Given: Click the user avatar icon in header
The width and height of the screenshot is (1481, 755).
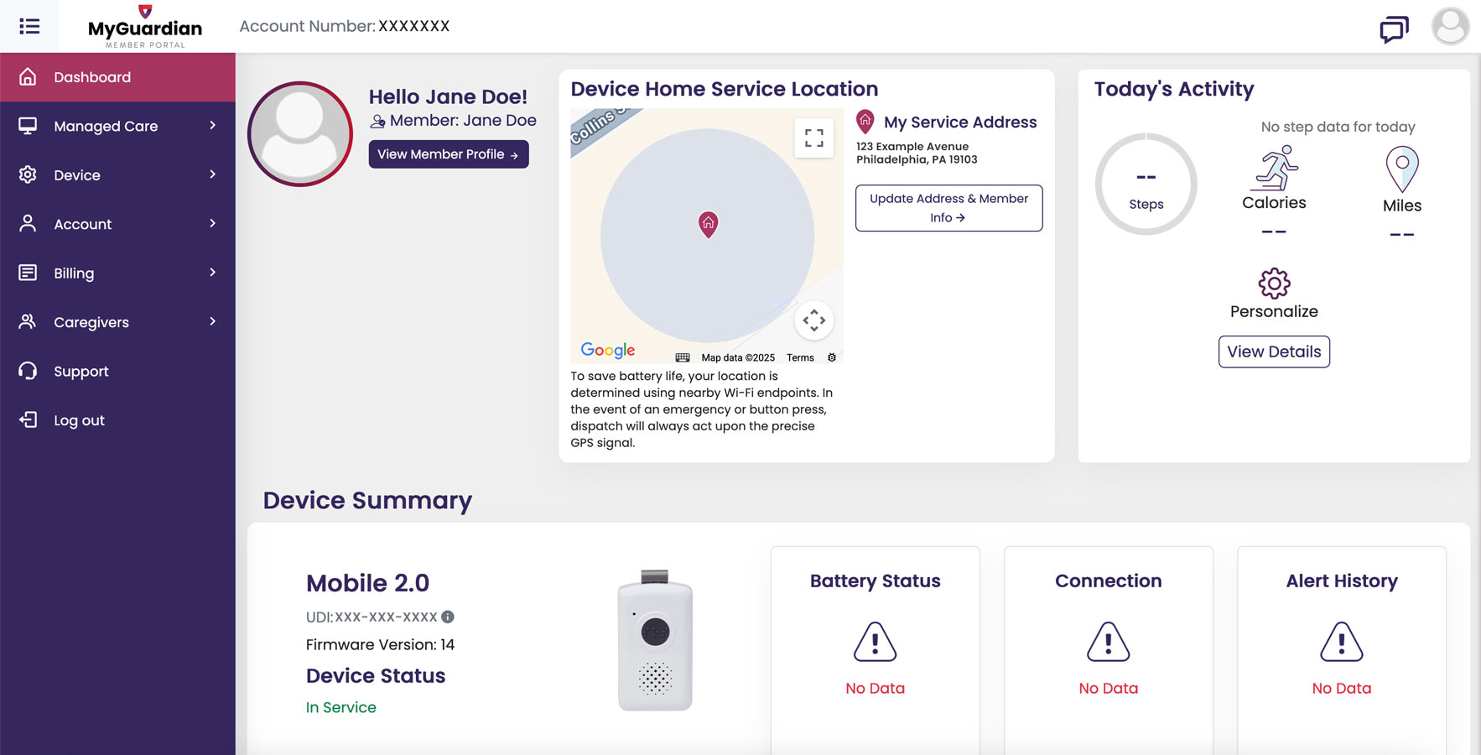Looking at the screenshot, I should pos(1450,26).
